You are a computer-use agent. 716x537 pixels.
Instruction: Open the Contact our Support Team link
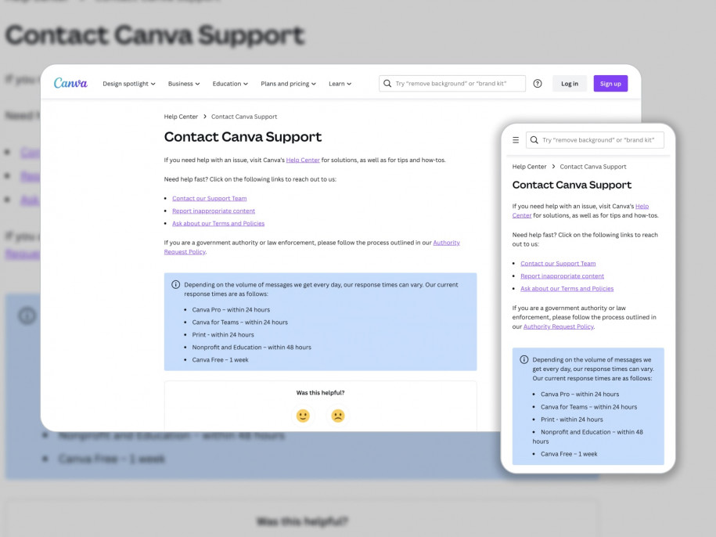208,198
